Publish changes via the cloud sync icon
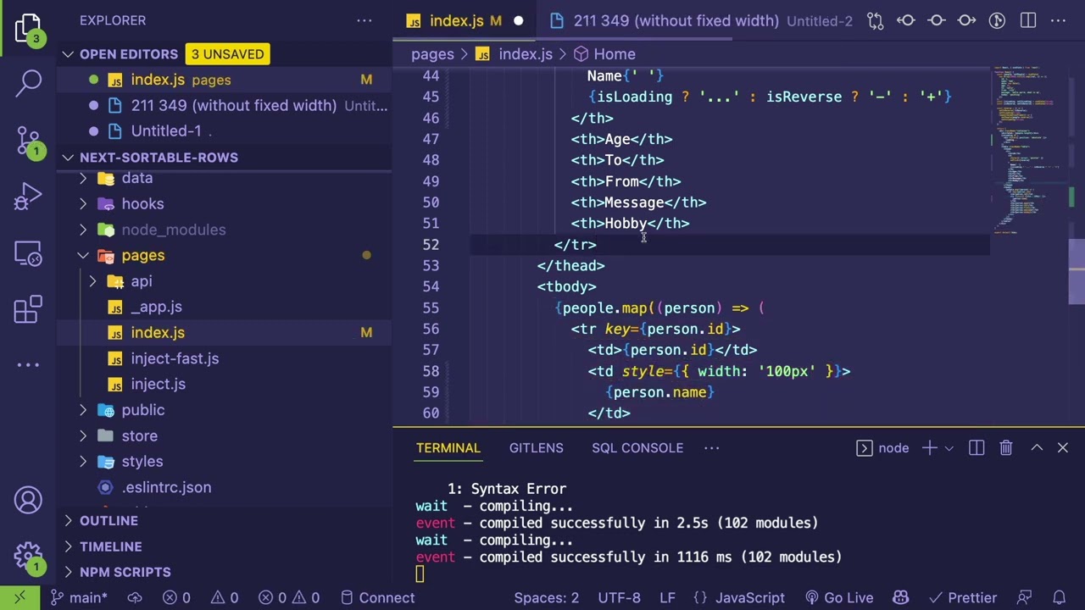The height and width of the screenshot is (610, 1085). [135, 597]
